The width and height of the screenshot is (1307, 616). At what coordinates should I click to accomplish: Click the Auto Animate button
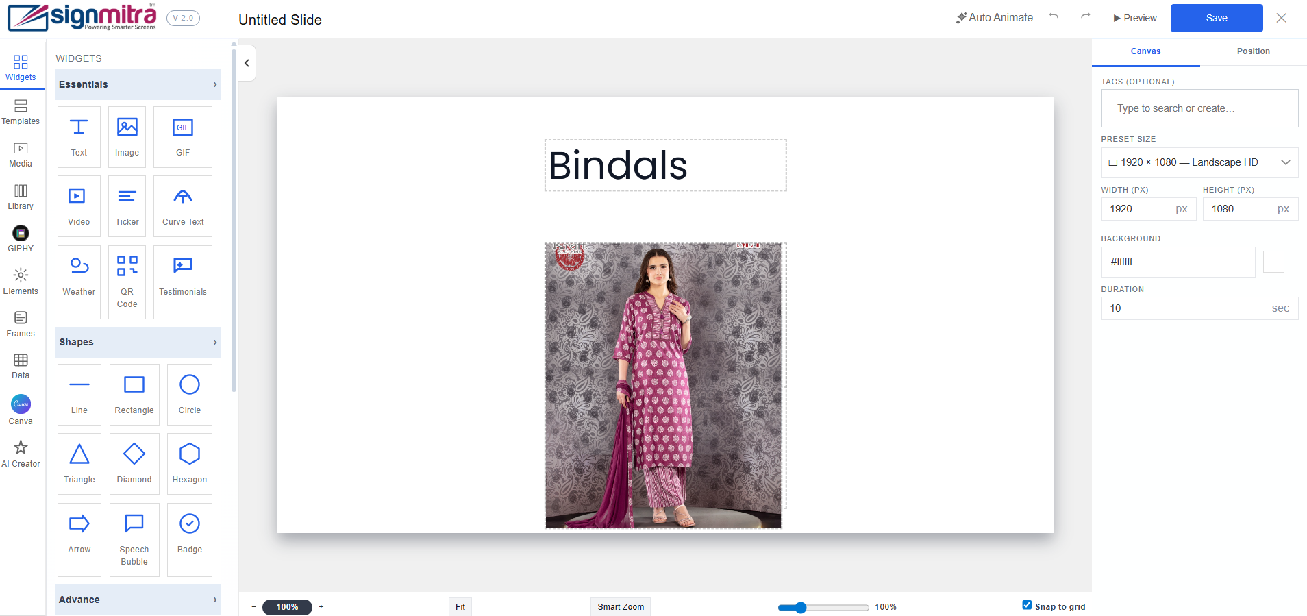pyautogui.click(x=995, y=18)
